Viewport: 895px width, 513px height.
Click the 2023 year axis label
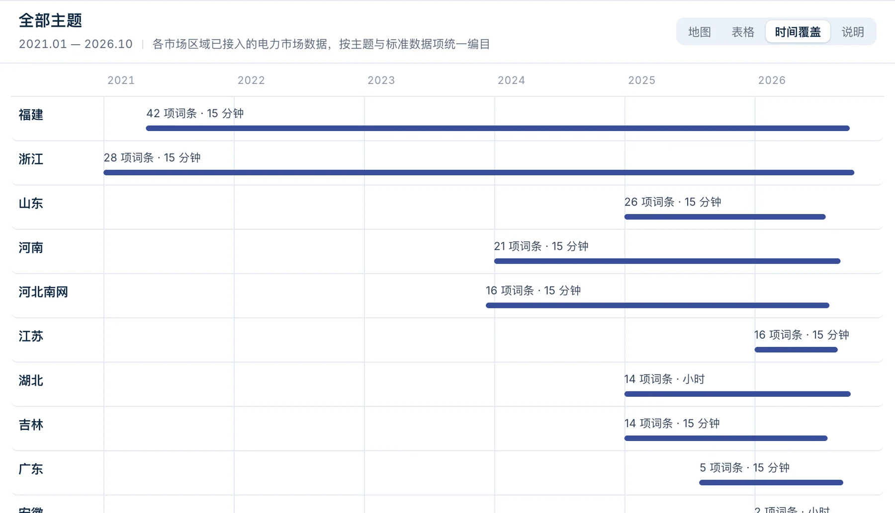381,80
